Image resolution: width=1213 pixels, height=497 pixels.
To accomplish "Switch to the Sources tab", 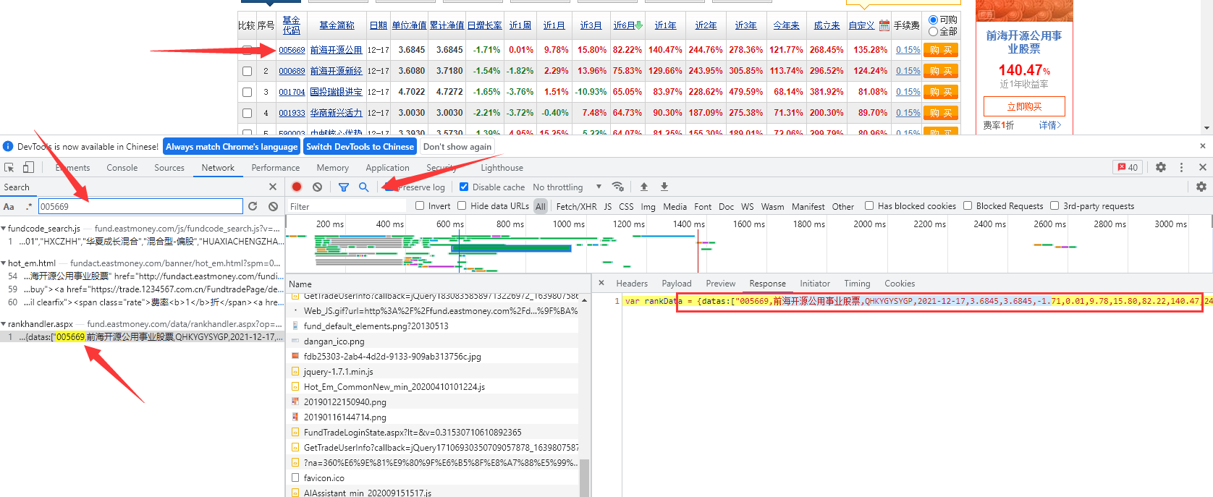I will click(x=169, y=168).
